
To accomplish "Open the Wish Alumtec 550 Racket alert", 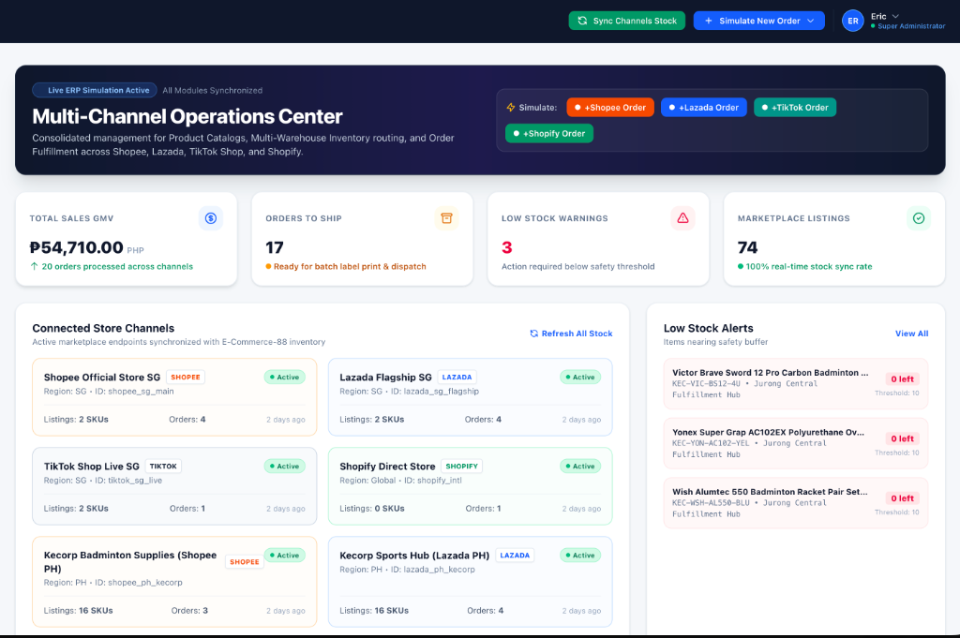I will point(795,503).
